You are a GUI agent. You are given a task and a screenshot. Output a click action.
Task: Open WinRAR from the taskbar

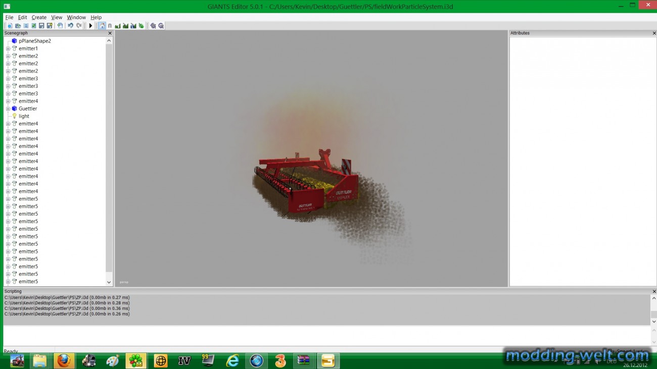point(304,360)
